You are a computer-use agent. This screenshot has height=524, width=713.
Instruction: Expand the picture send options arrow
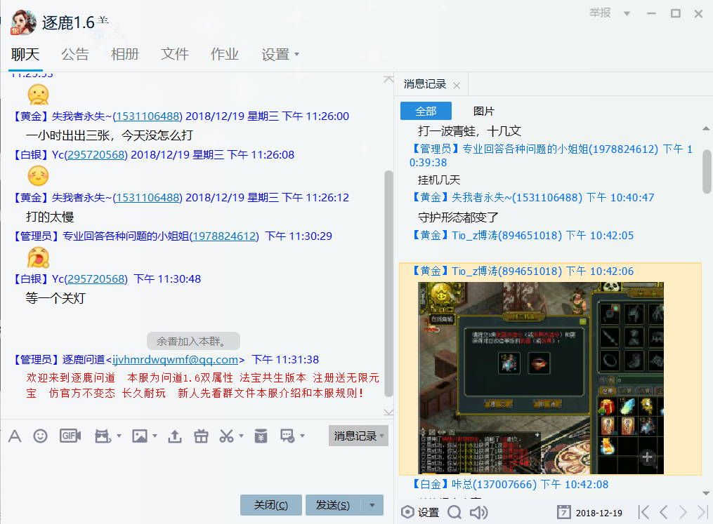(x=155, y=436)
